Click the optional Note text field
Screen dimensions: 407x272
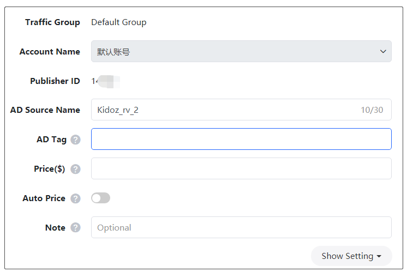pos(241,228)
